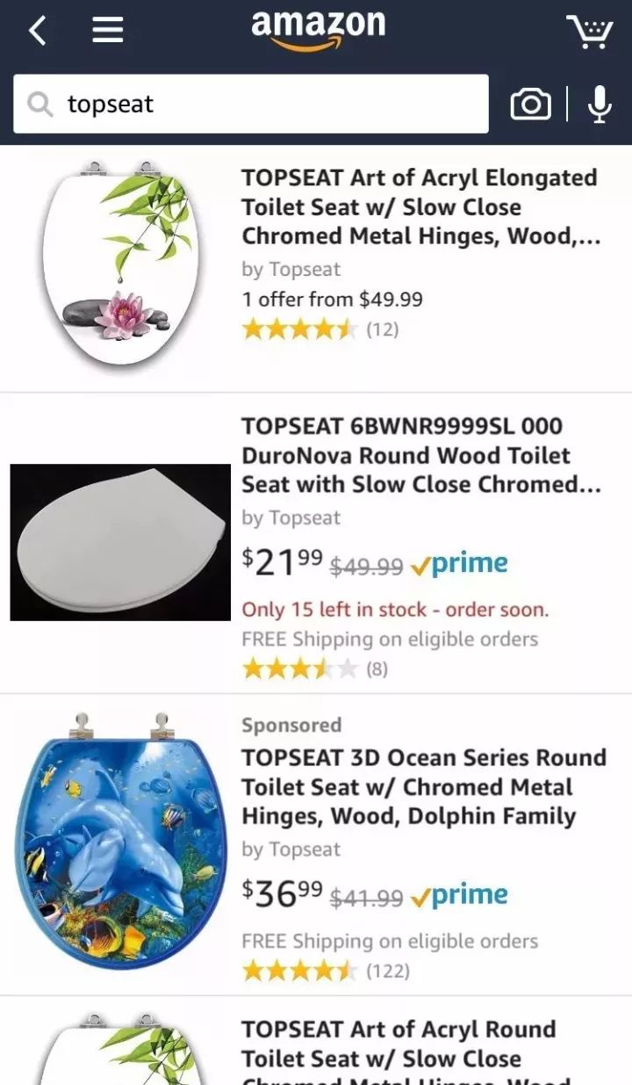Screen dimensions: 632x1085
Task: Open the shopping cart
Action: (589, 32)
